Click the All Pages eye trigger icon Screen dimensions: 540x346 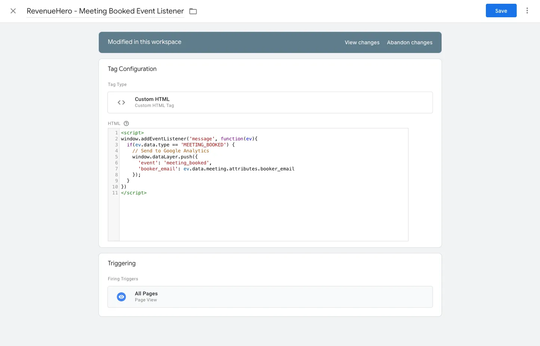(x=121, y=297)
